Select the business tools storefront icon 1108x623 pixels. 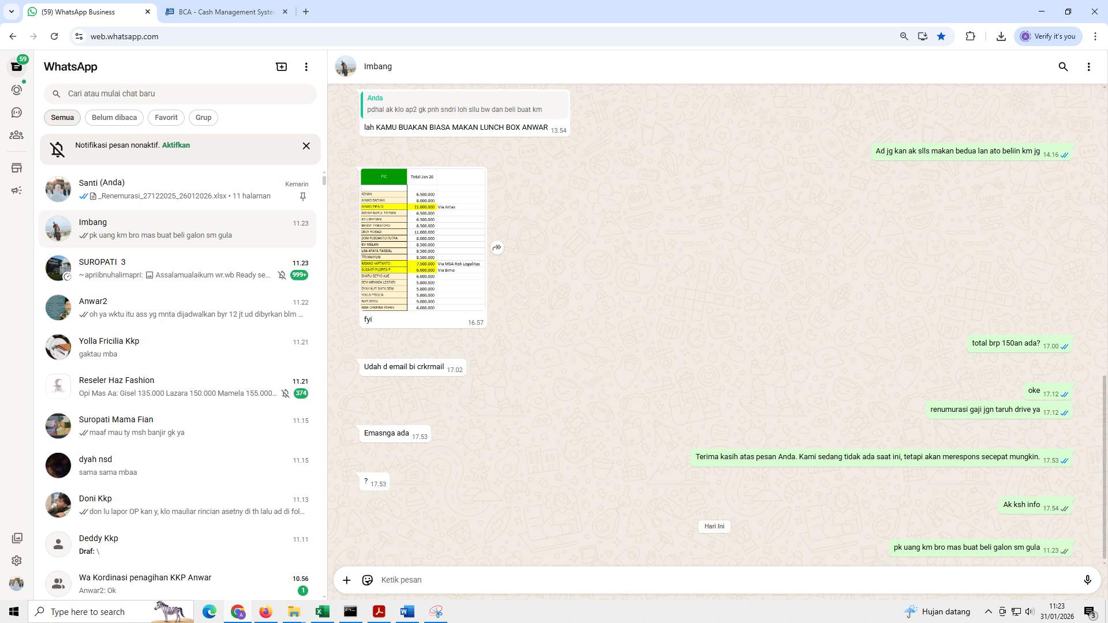click(x=17, y=167)
